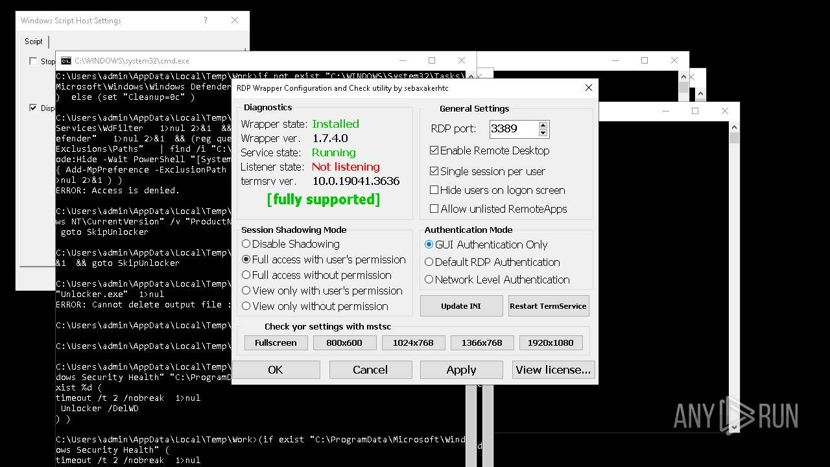Minimize the cmd.exe window
The width and height of the screenshot is (830, 467).
pos(402,60)
